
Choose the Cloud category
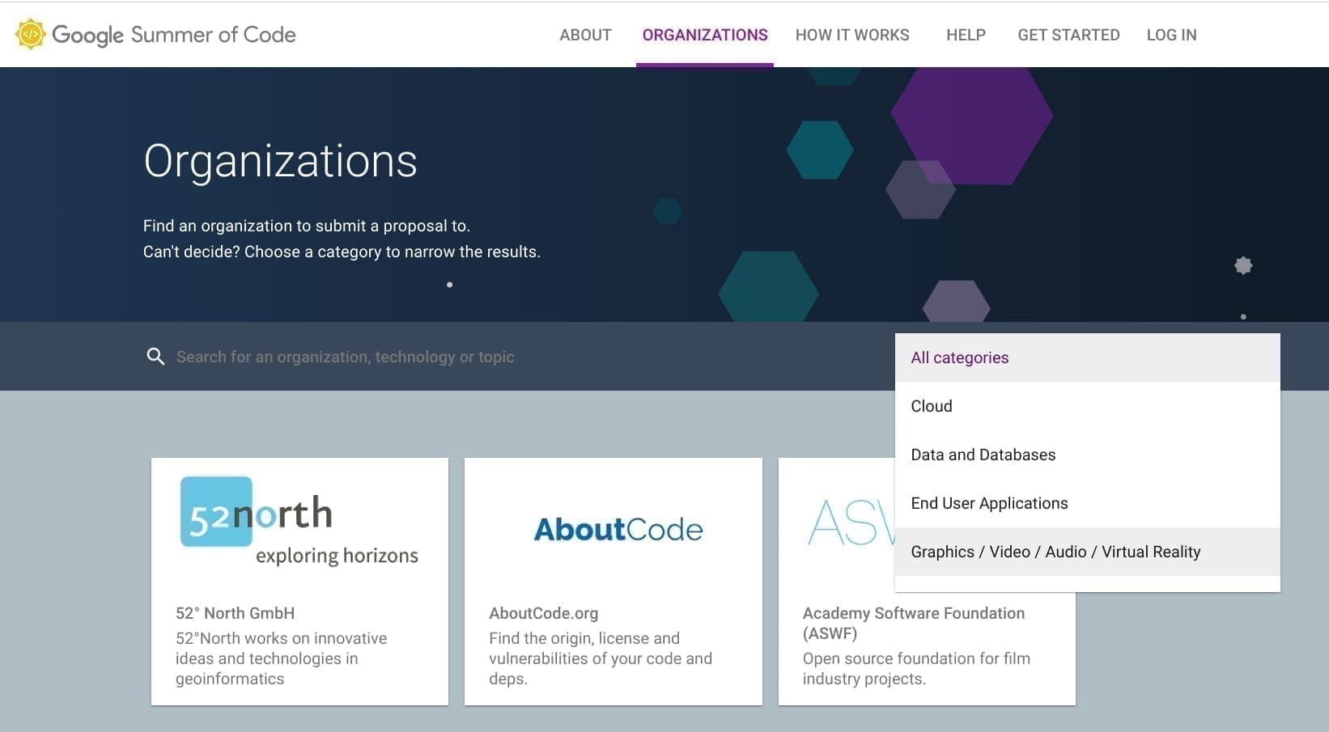click(x=1088, y=406)
